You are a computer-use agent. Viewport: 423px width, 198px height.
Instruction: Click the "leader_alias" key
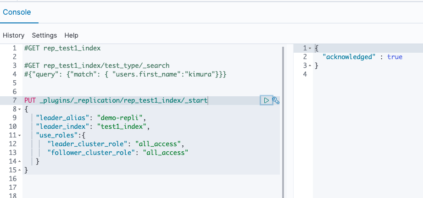pyautogui.click(x=65, y=118)
